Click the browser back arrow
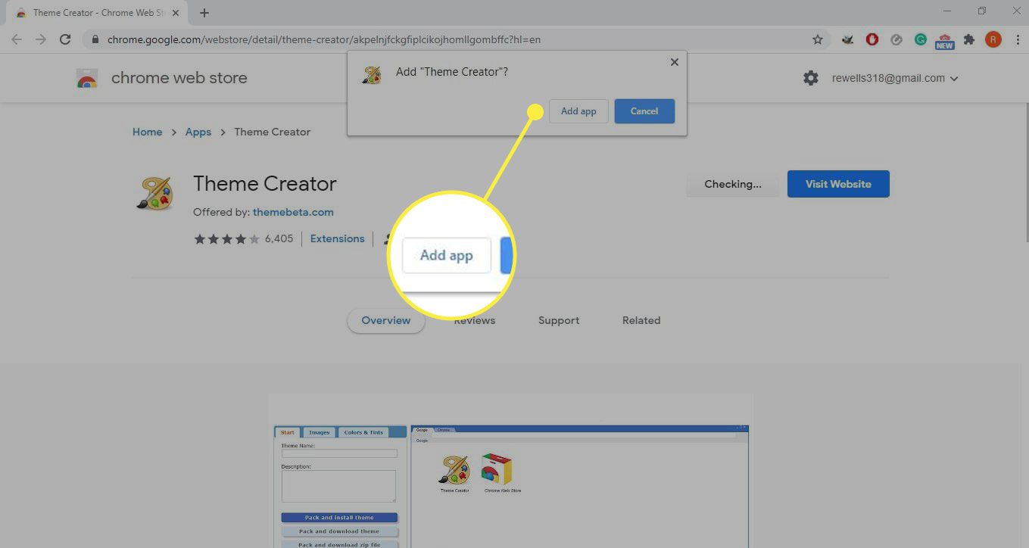The height and width of the screenshot is (548, 1029). [17, 39]
